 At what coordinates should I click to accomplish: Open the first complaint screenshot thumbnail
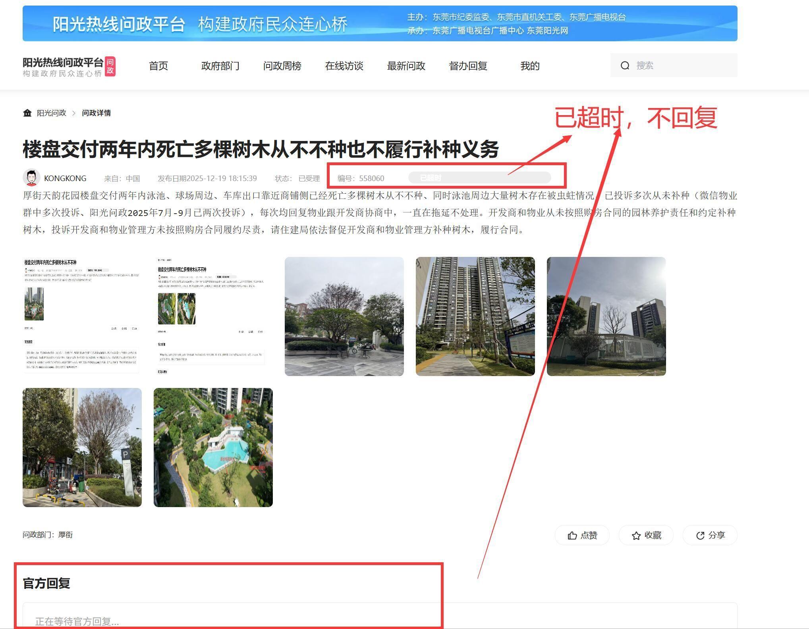point(82,316)
